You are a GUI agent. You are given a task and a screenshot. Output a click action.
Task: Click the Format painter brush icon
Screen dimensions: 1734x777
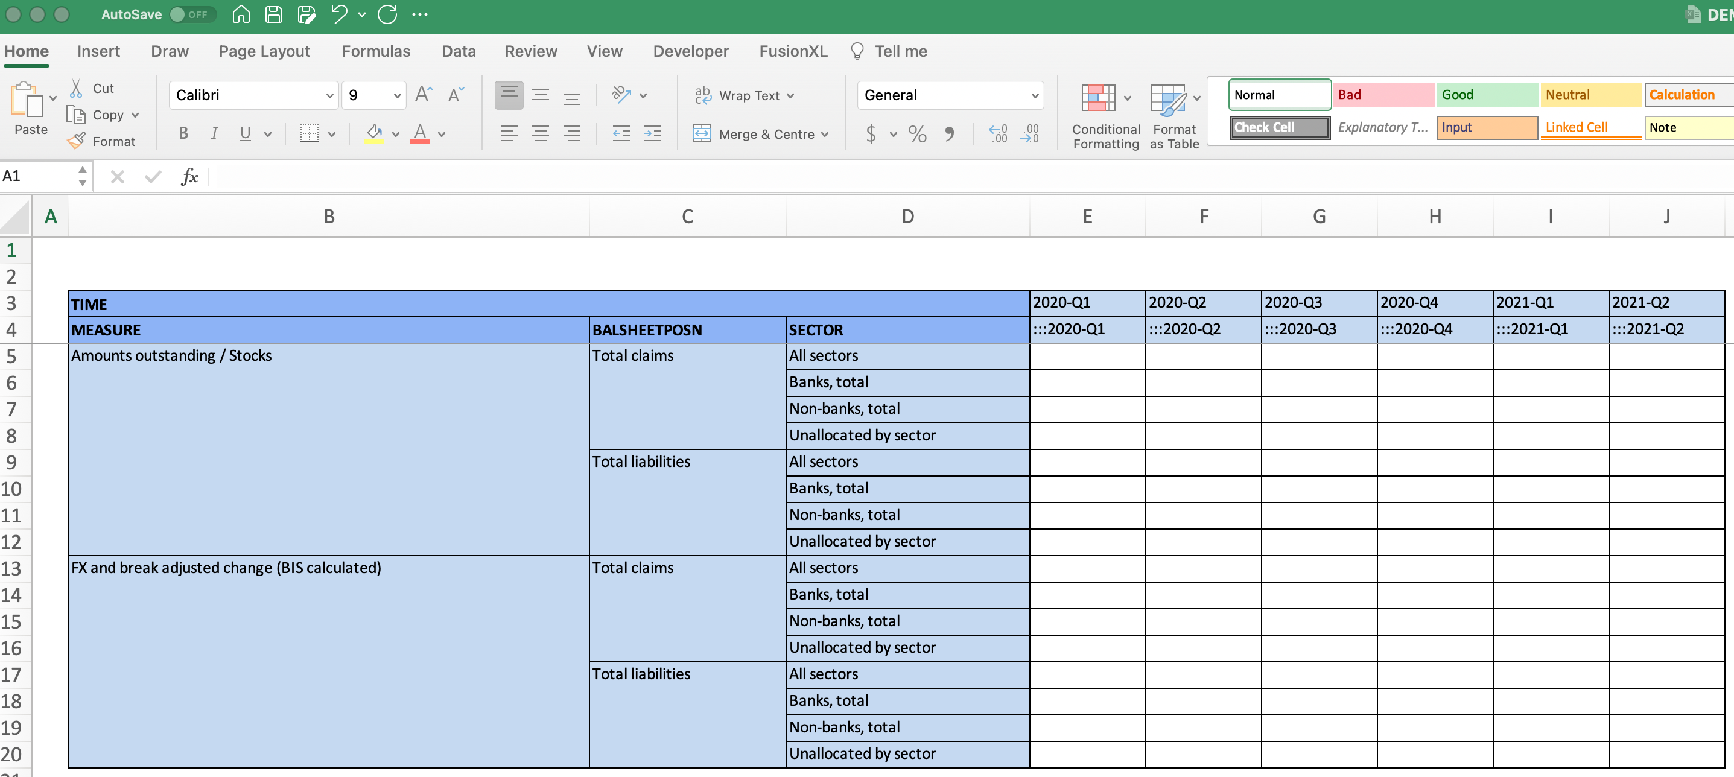pyautogui.click(x=77, y=141)
